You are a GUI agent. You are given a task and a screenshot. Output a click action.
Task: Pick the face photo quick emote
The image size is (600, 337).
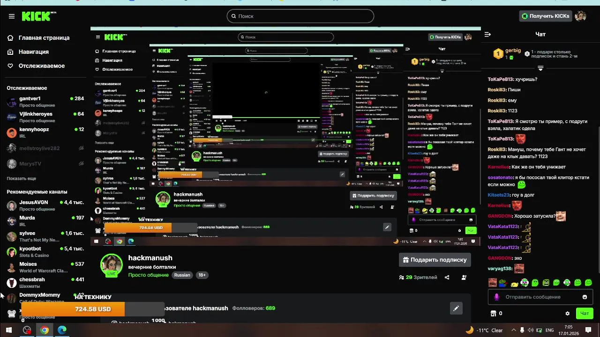click(x=493, y=283)
